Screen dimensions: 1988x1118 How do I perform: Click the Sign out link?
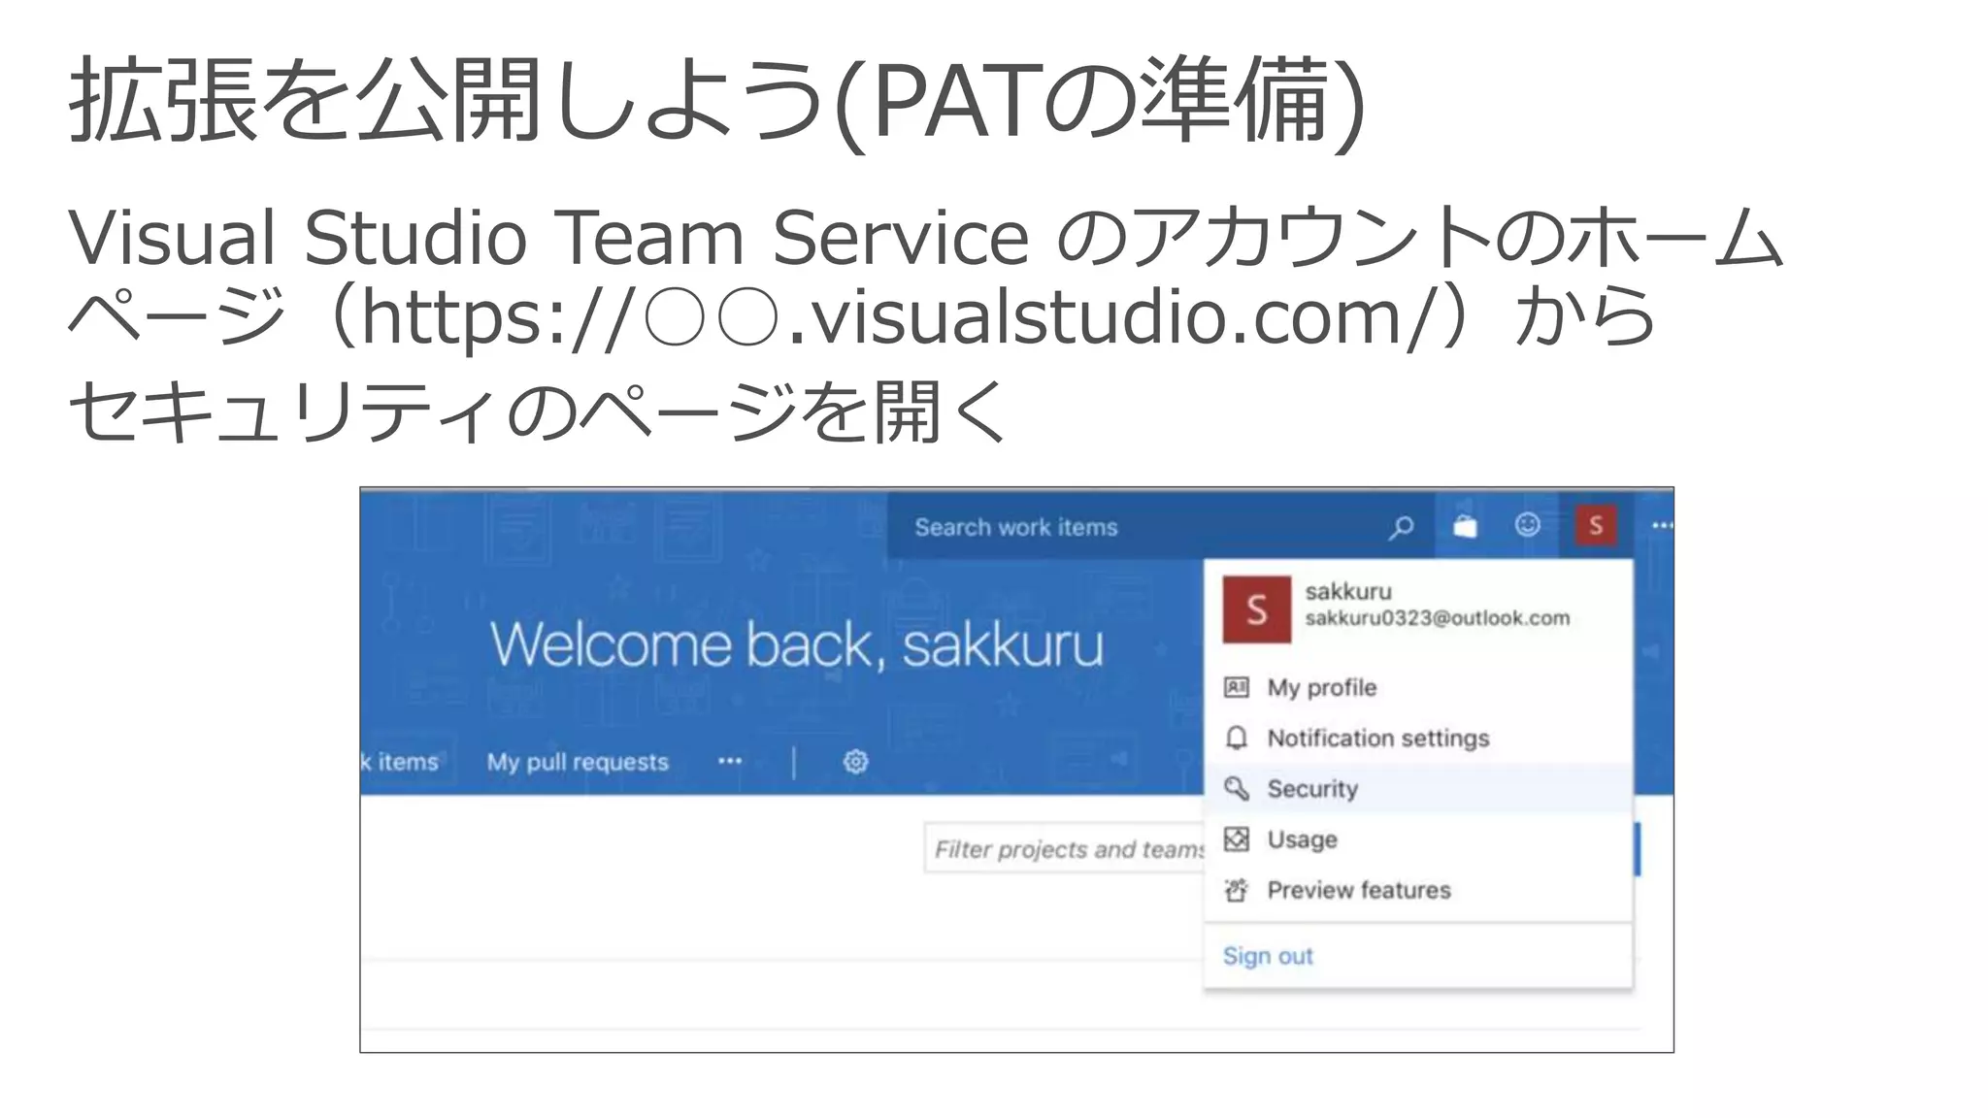coord(1267,956)
